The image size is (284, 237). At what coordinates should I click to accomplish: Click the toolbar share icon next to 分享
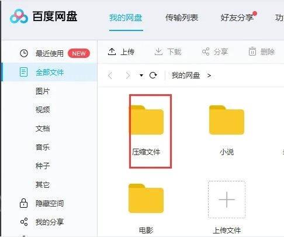pos(206,51)
